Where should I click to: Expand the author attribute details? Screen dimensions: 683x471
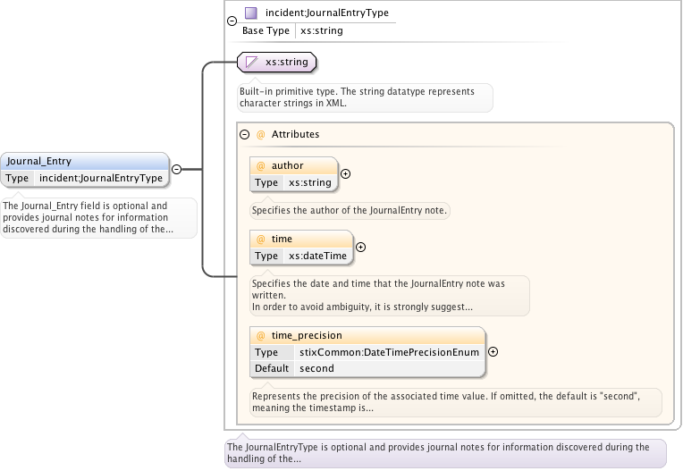click(x=345, y=173)
